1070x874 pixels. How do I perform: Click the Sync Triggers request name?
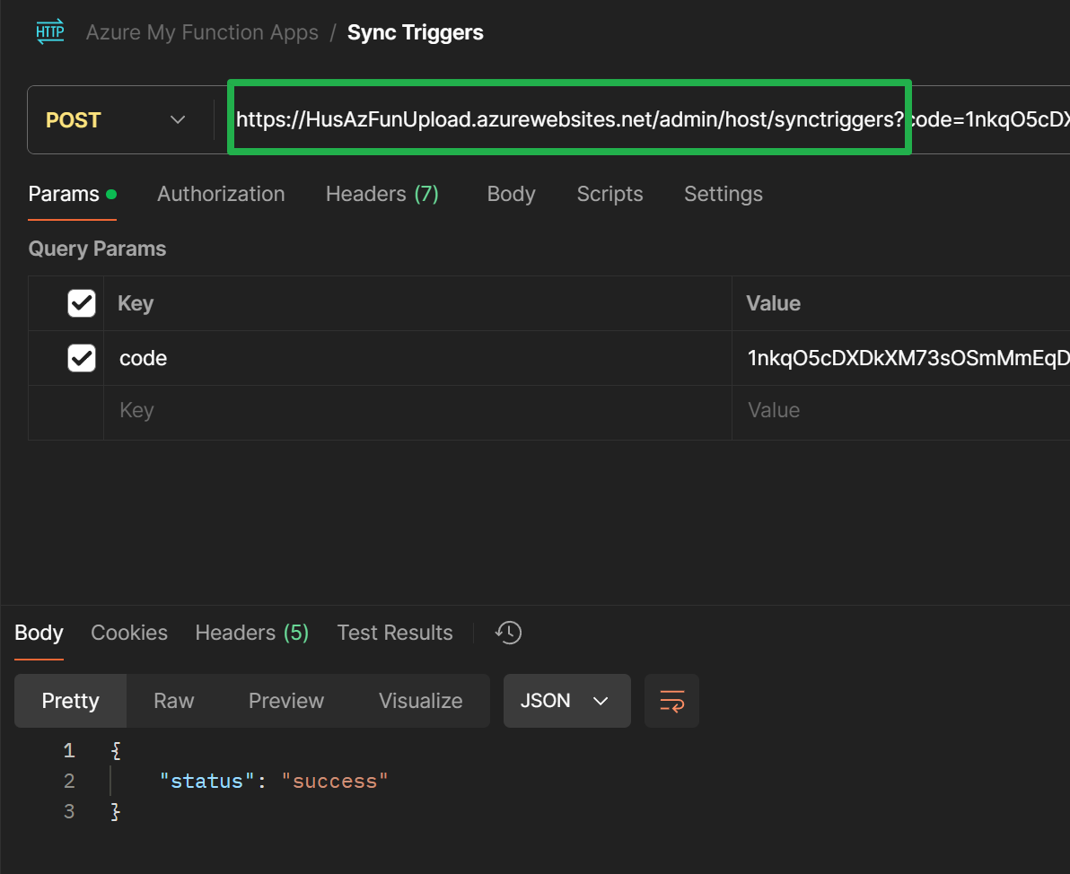tap(415, 32)
